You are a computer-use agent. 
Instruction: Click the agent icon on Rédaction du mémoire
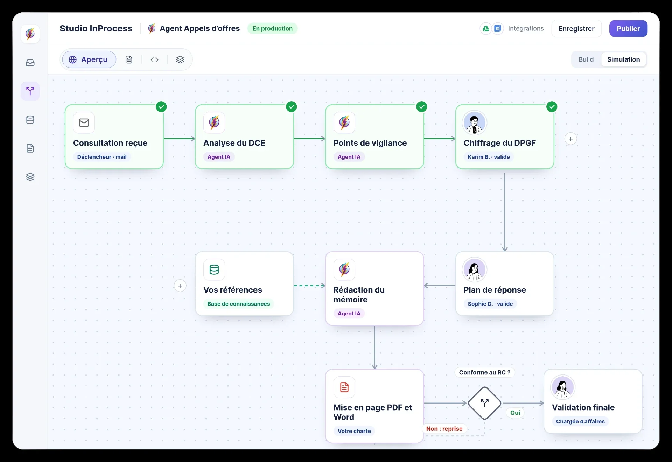tap(344, 269)
